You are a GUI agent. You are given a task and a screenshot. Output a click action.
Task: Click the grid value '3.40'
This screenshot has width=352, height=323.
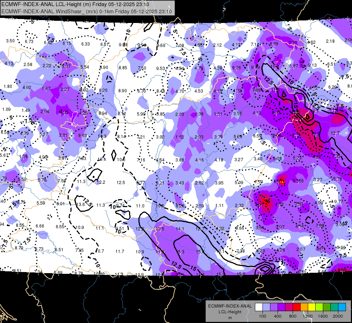pyautogui.click(x=258, y=159)
